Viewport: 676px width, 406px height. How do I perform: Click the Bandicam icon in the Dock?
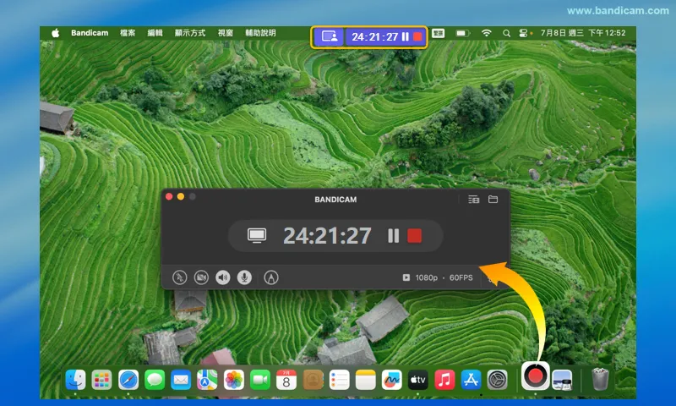pyautogui.click(x=535, y=376)
